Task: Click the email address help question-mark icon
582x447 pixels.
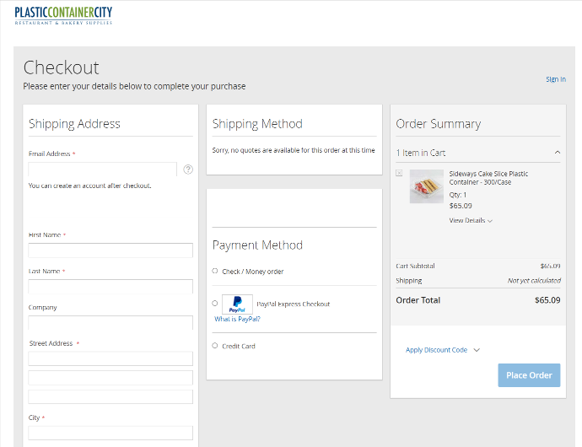Action: (188, 170)
